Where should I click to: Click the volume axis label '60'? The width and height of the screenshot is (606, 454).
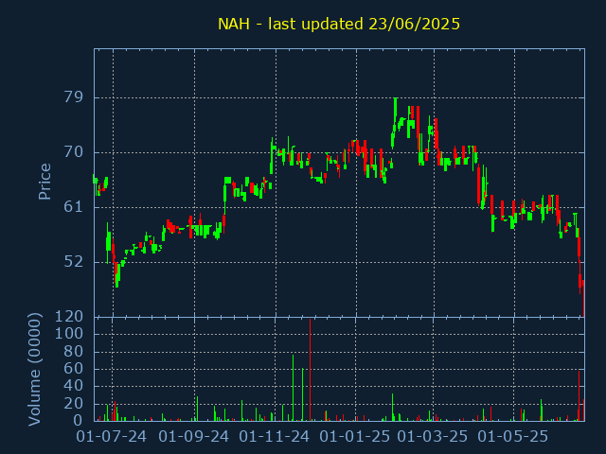click(74, 368)
